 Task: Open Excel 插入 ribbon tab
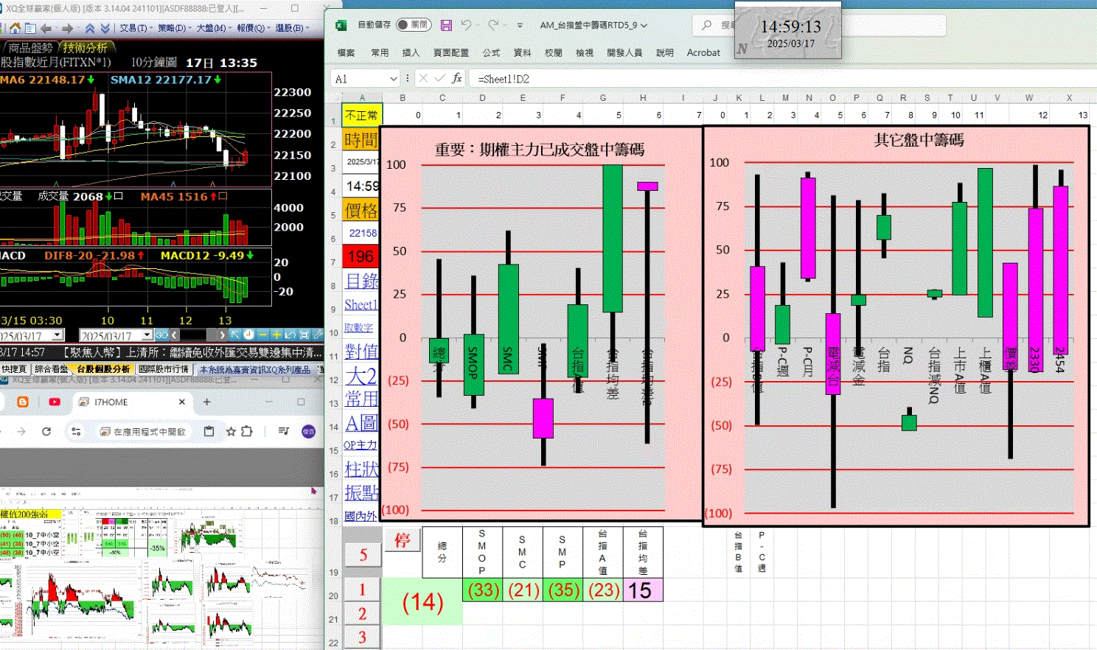411,53
